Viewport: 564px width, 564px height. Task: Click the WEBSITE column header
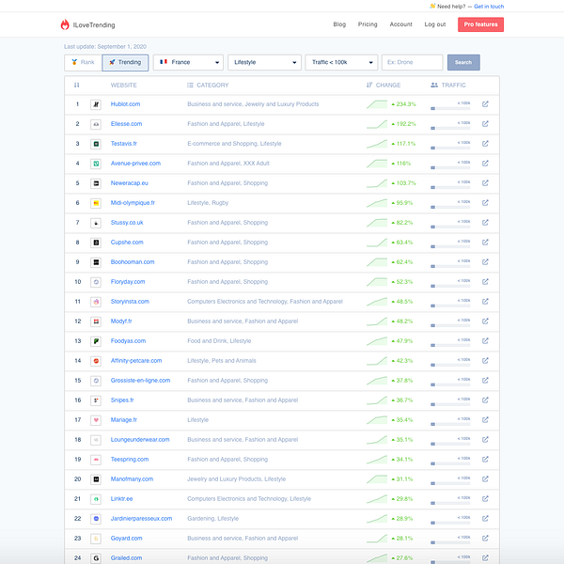(x=123, y=86)
